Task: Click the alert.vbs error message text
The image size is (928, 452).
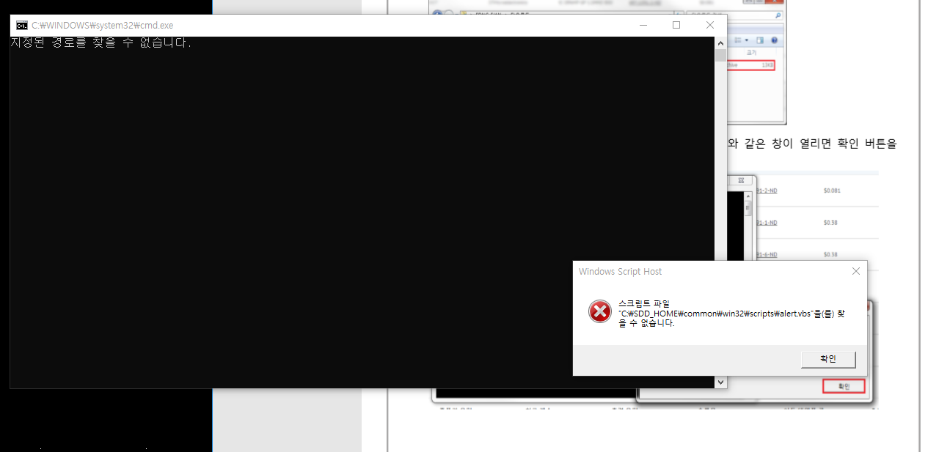Action: tap(731, 314)
